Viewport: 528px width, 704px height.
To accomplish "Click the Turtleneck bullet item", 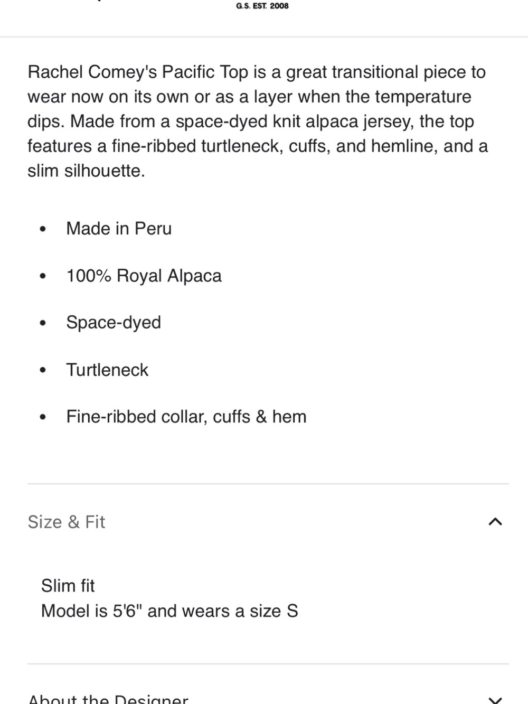I will 107,370.
